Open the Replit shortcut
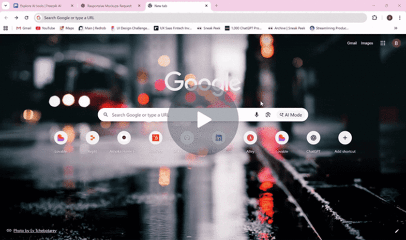Viewport: 406px width, 240px height. [x=92, y=138]
